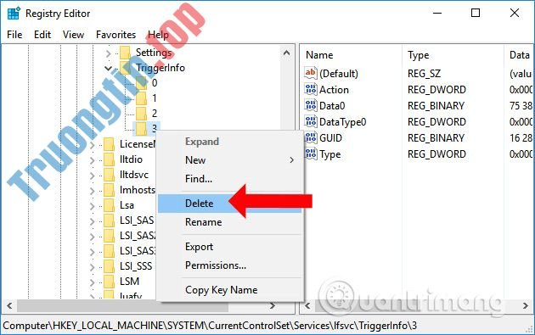Click the LSI_SSS folder icon
Viewport: 535px width, 335px height.
pos(109,266)
